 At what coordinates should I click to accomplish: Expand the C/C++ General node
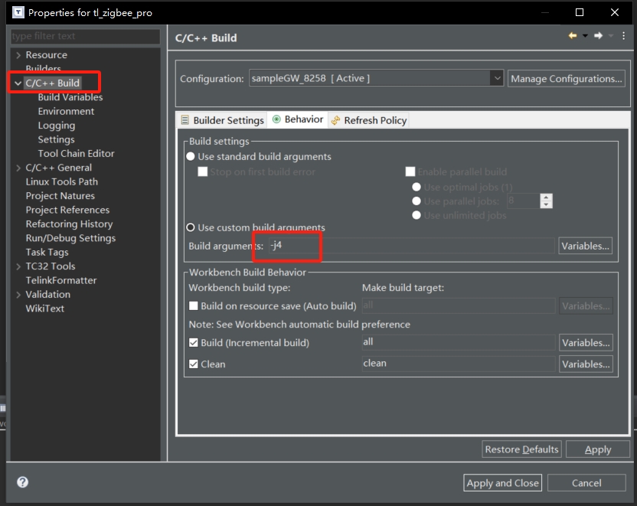pos(18,168)
